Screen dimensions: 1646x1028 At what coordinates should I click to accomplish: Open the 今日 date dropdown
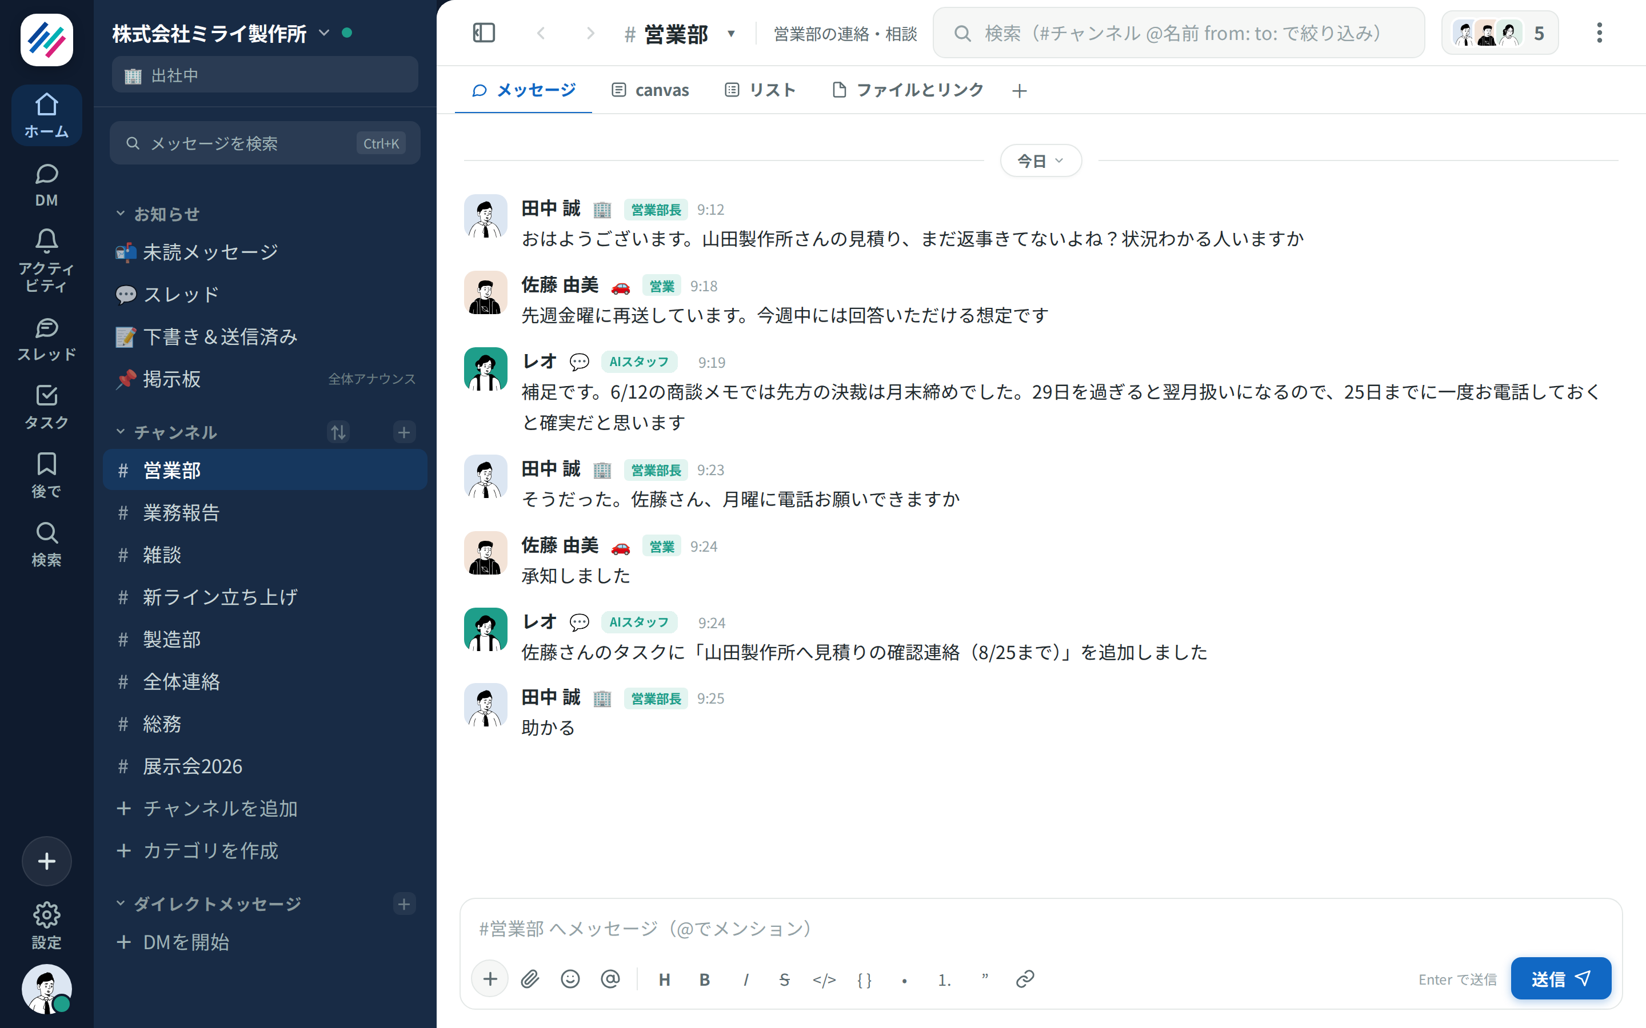point(1041,160)
